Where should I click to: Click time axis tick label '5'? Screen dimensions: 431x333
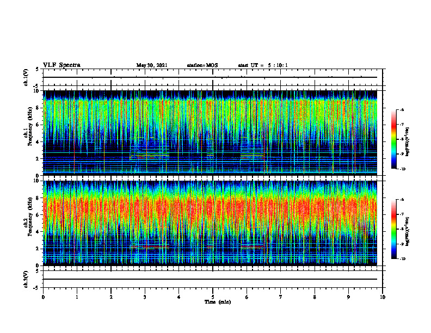click(213, 297)
